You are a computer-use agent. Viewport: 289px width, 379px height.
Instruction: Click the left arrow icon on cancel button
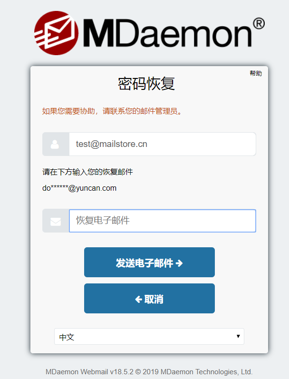(x=138, y=300)
